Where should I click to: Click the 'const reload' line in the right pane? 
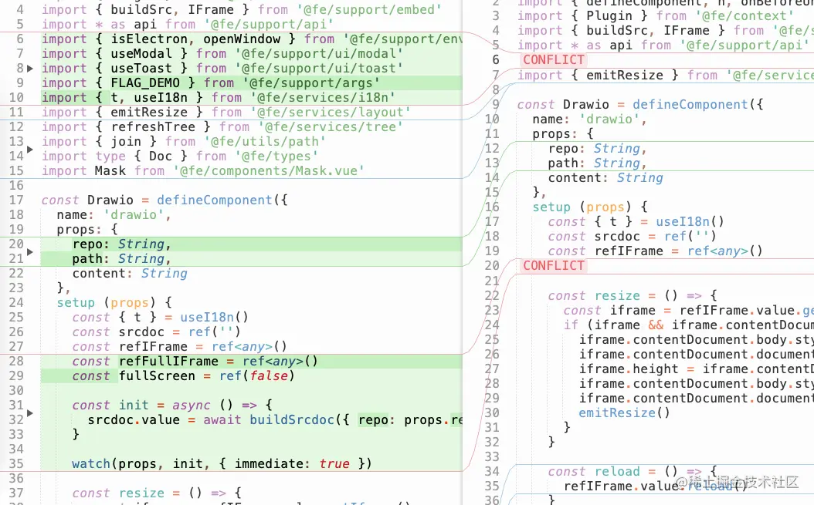633,472
